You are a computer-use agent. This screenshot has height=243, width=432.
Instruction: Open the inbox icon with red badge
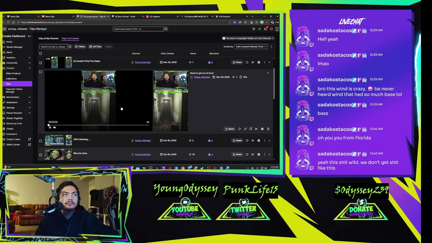pos(266,29)
